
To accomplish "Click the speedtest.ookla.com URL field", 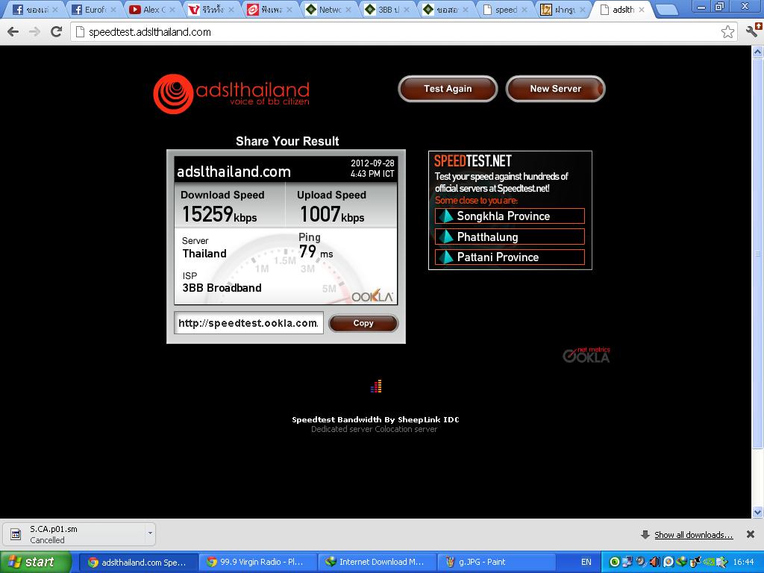I will (248, 323).
